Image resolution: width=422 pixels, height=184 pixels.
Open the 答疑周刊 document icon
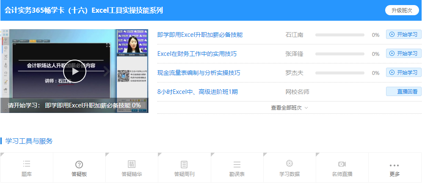184,165
